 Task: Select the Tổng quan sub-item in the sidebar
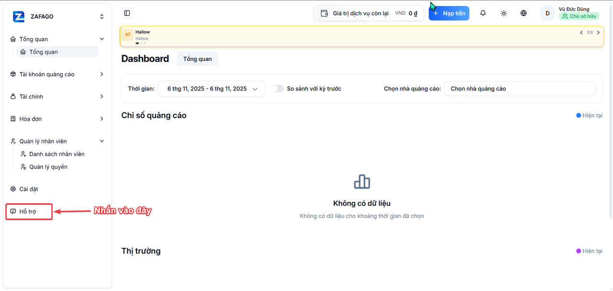(x=57, y=52)
